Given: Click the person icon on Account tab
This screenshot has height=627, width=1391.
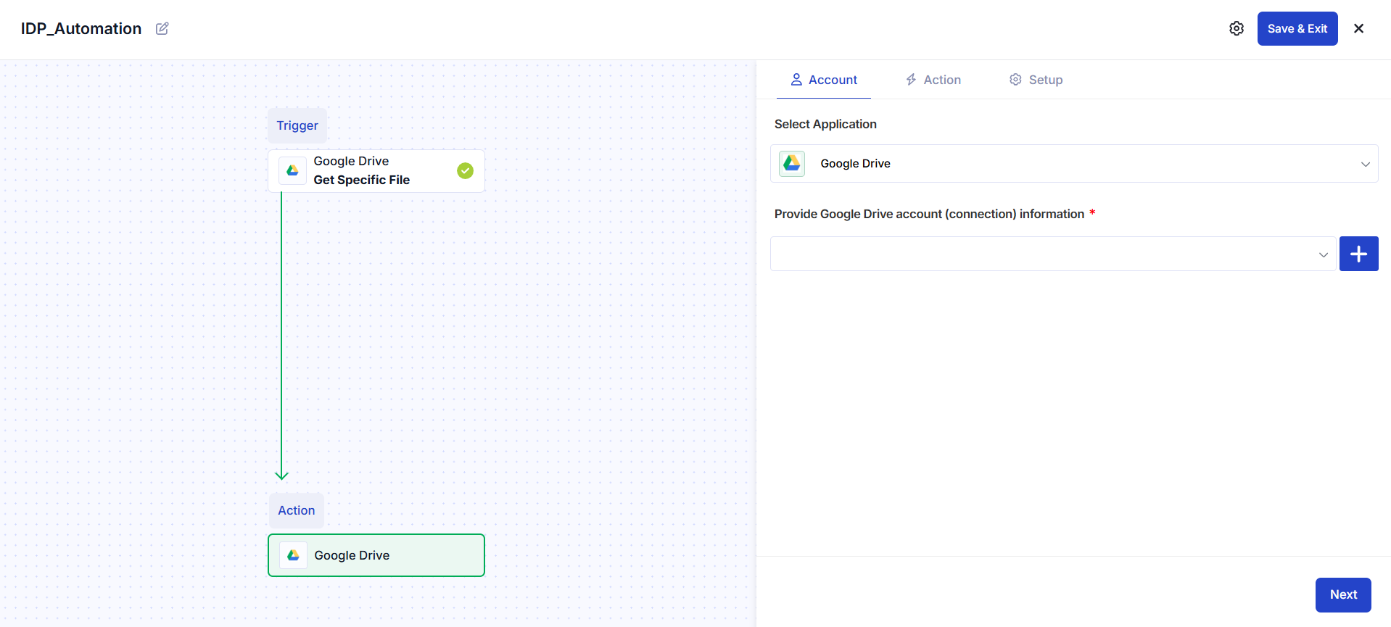Looking at the screenshot, I should click(x=796, y=80).
